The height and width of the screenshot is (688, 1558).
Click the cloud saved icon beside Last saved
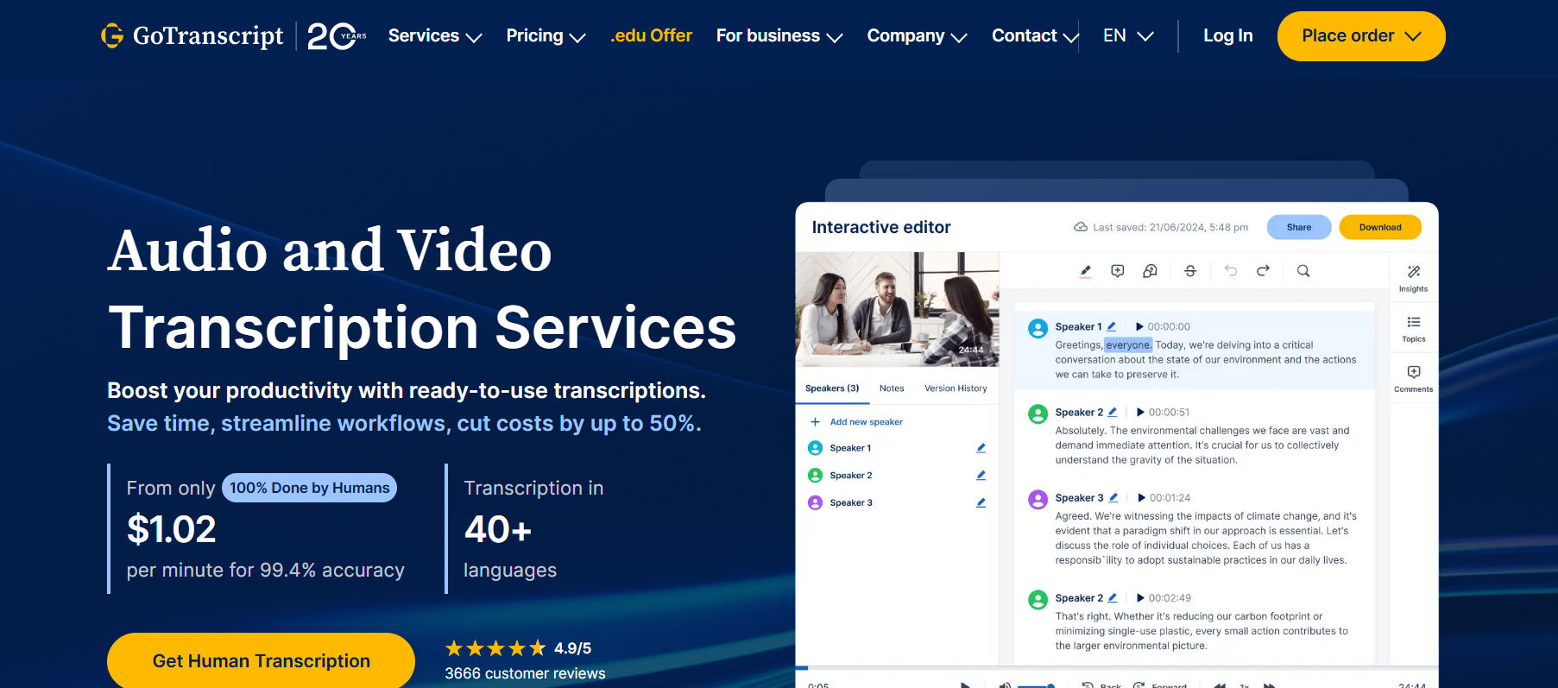[1080, 227]
